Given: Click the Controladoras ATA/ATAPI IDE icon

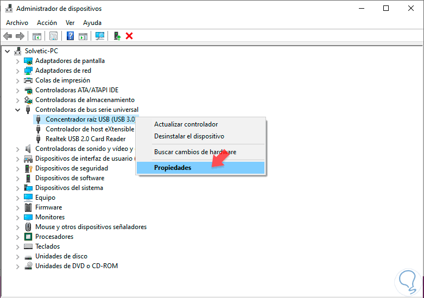Looking at the screenshot, I should (28, 90).
